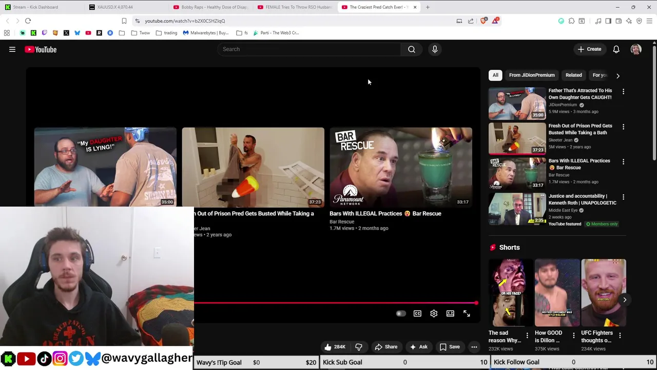Screen dimensions: 657x370
Task: Go to the YouTube home logo
Action: point(41,49)
